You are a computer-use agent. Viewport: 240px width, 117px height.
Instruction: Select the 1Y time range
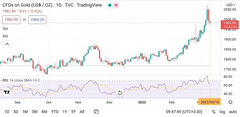pyautogui.click(x=65, y=112)
